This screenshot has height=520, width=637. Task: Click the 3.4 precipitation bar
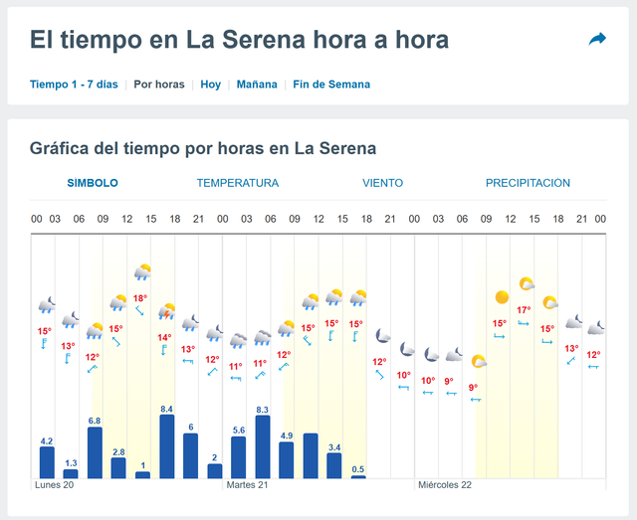point(334,465)
